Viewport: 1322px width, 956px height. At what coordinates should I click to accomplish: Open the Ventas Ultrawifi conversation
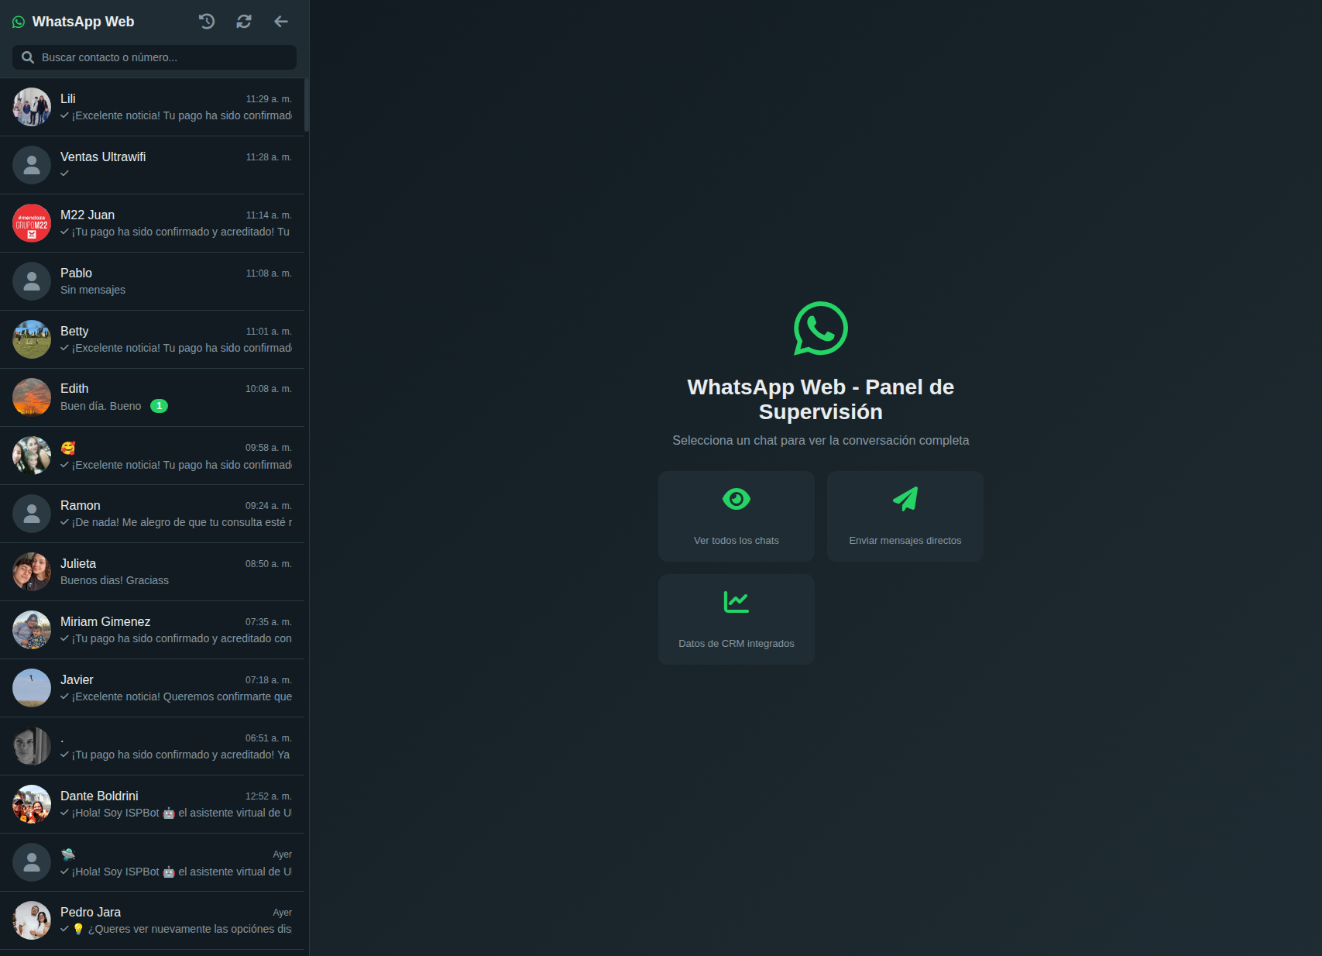pos(153,165)
